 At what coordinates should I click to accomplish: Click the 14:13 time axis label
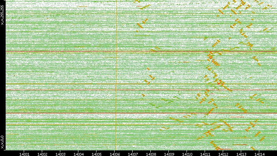pos(241,154)
